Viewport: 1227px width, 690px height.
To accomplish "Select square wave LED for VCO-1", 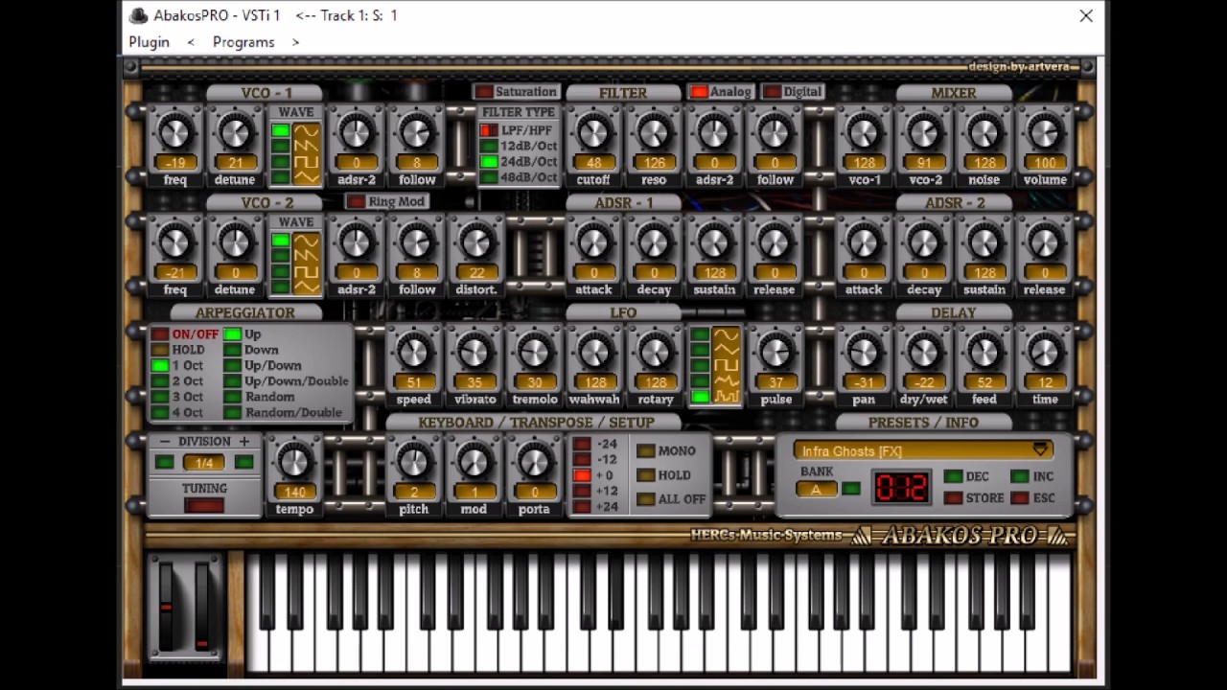I will pyautogui.click(x=280, y=162).
